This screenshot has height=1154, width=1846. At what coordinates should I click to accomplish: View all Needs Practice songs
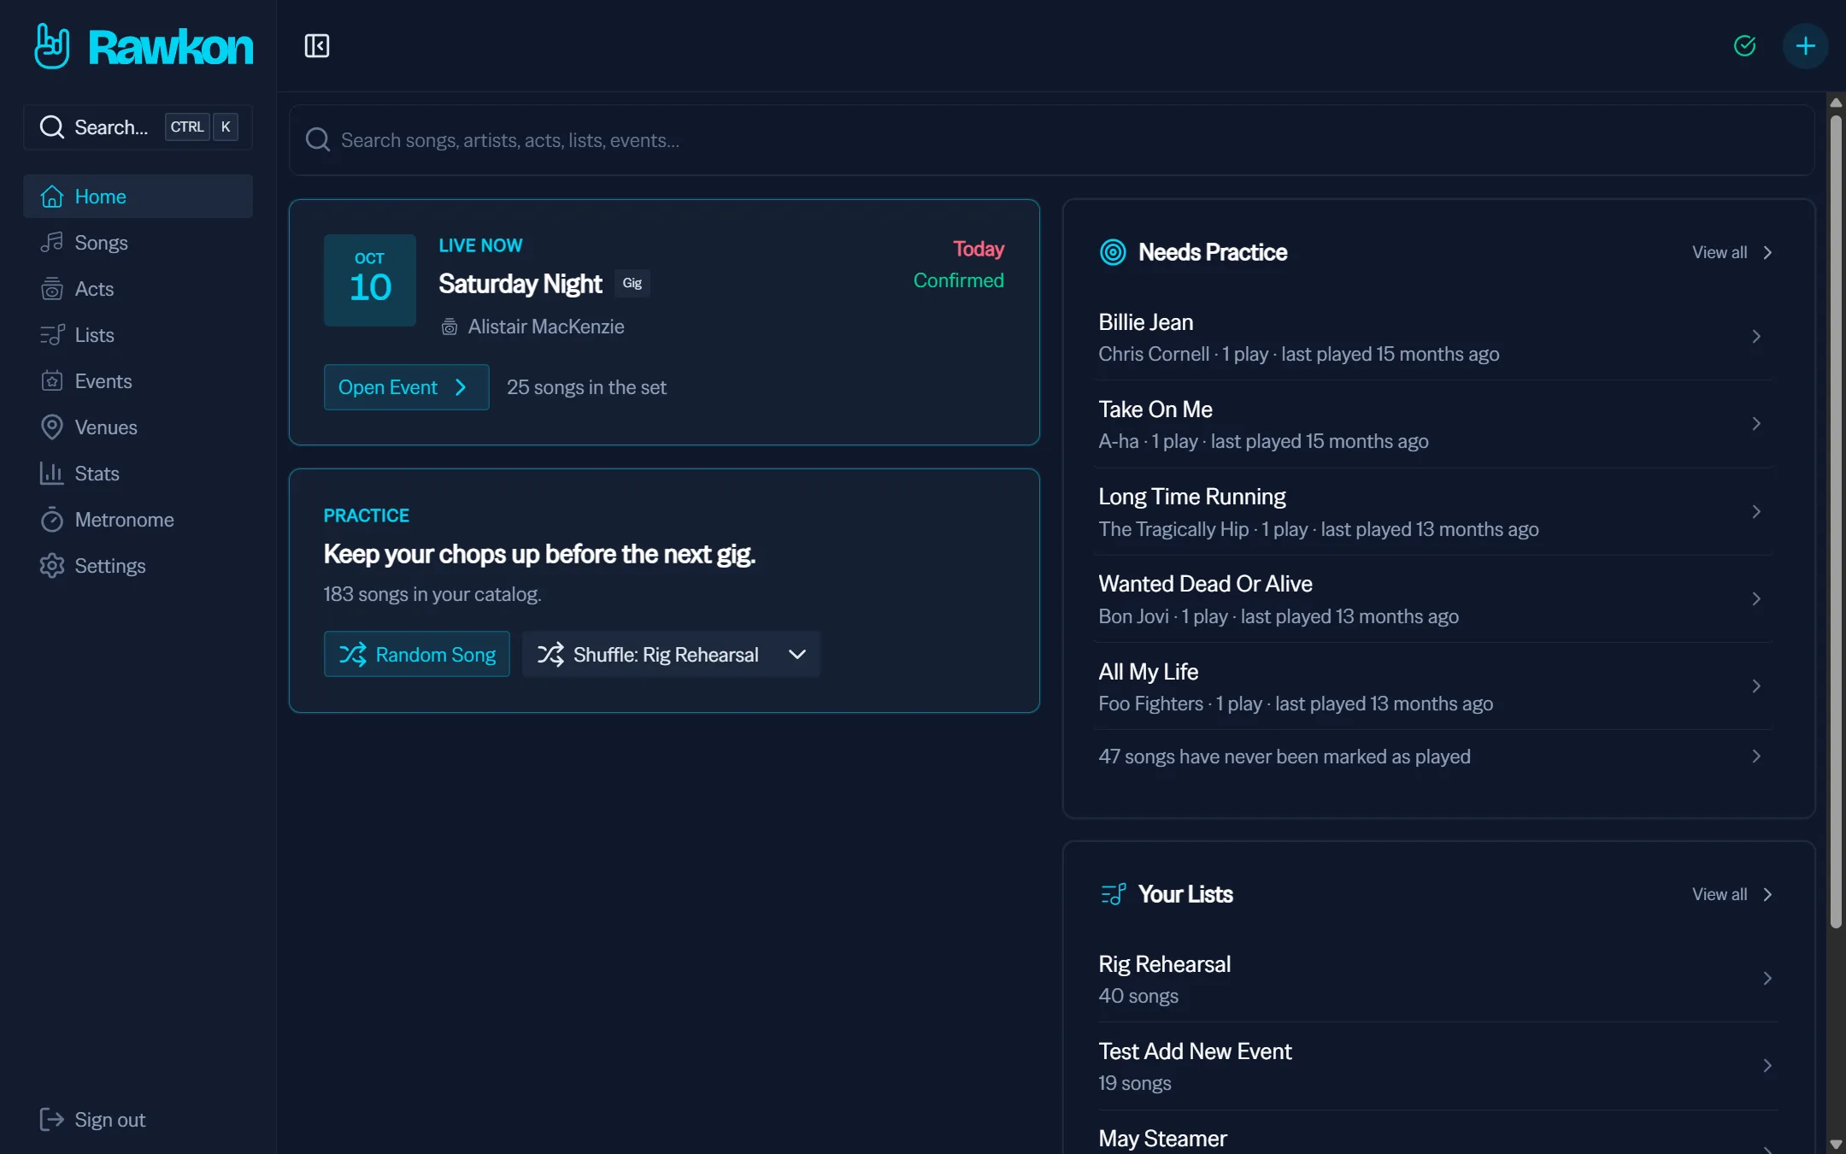pyautogui.click(x=1732, y=253)
